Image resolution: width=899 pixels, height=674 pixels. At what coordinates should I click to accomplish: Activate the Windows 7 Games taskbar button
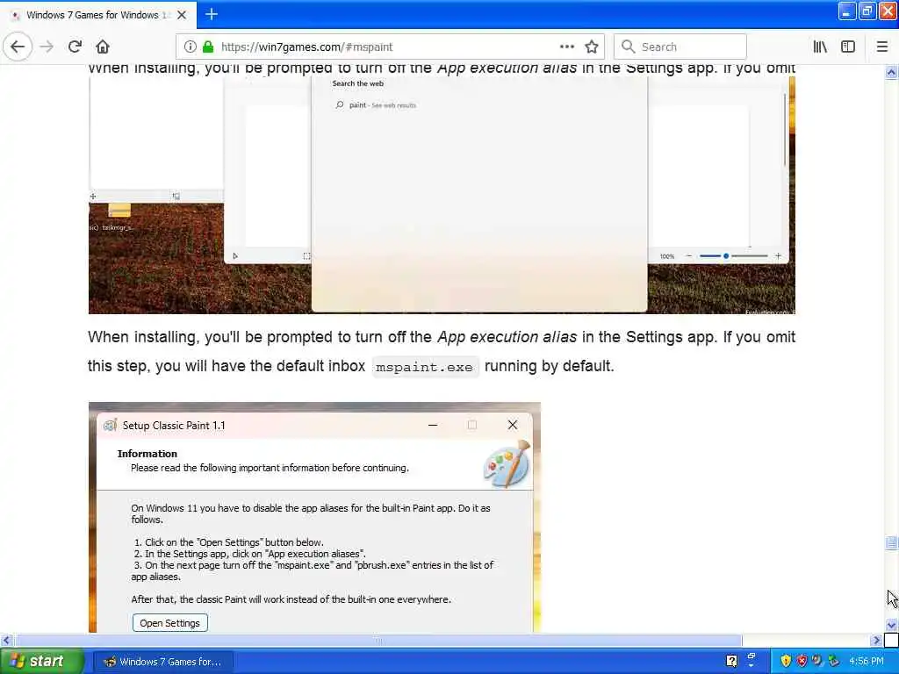pyautogui.click(x=162, y=662)
